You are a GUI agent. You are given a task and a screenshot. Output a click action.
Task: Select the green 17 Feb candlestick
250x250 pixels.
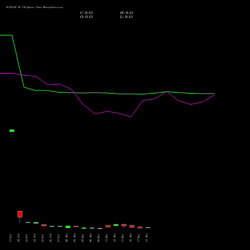click(12, 130)
